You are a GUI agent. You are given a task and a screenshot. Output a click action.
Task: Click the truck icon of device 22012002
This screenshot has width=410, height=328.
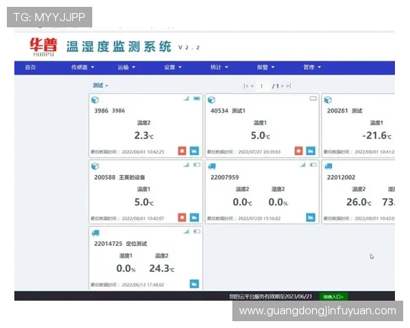(x=329, y=166)
